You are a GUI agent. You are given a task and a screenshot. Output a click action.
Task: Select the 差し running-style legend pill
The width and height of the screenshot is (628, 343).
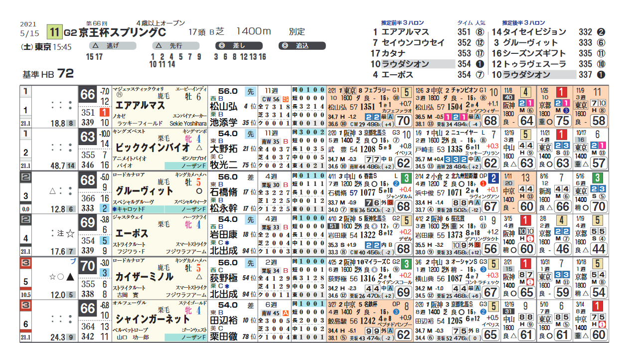pyautogui.click(x=239, y=45)
